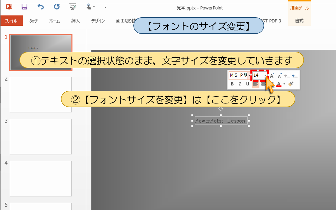Toggle center alignment in mini toolbar

[x=263, y=84]
